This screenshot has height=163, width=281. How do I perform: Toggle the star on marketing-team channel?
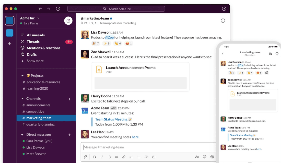[x=111, y=18]
